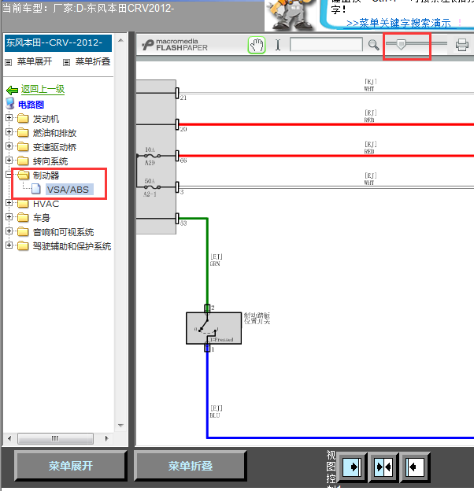474x491 pixels.
Task: Click the VSA/ABS document icon
Action: pos(36,189)
